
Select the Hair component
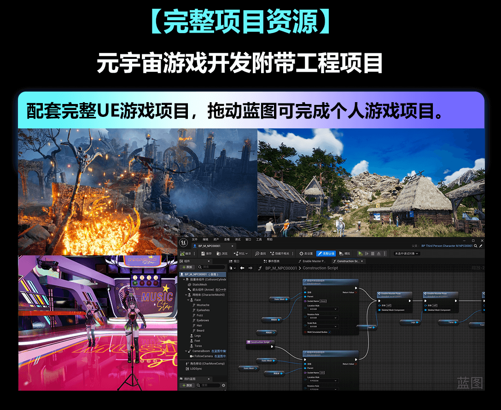point(198,325)
